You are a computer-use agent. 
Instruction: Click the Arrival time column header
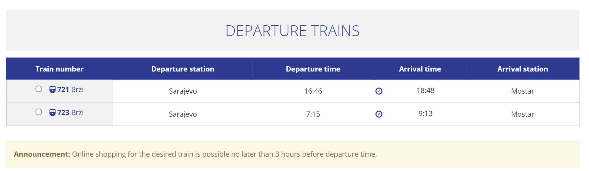click(x=420, y=69)
